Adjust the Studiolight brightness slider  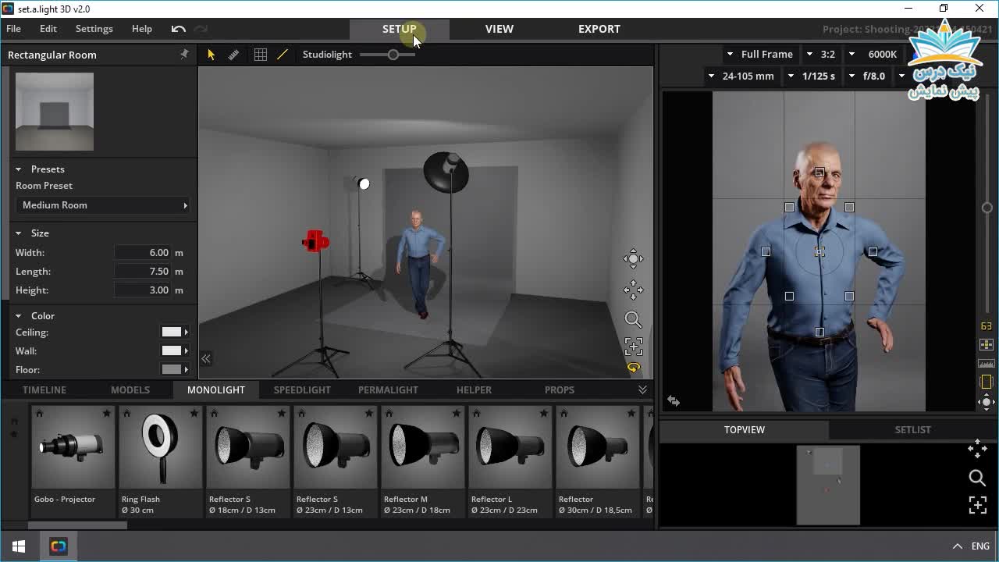coord(393,55)
